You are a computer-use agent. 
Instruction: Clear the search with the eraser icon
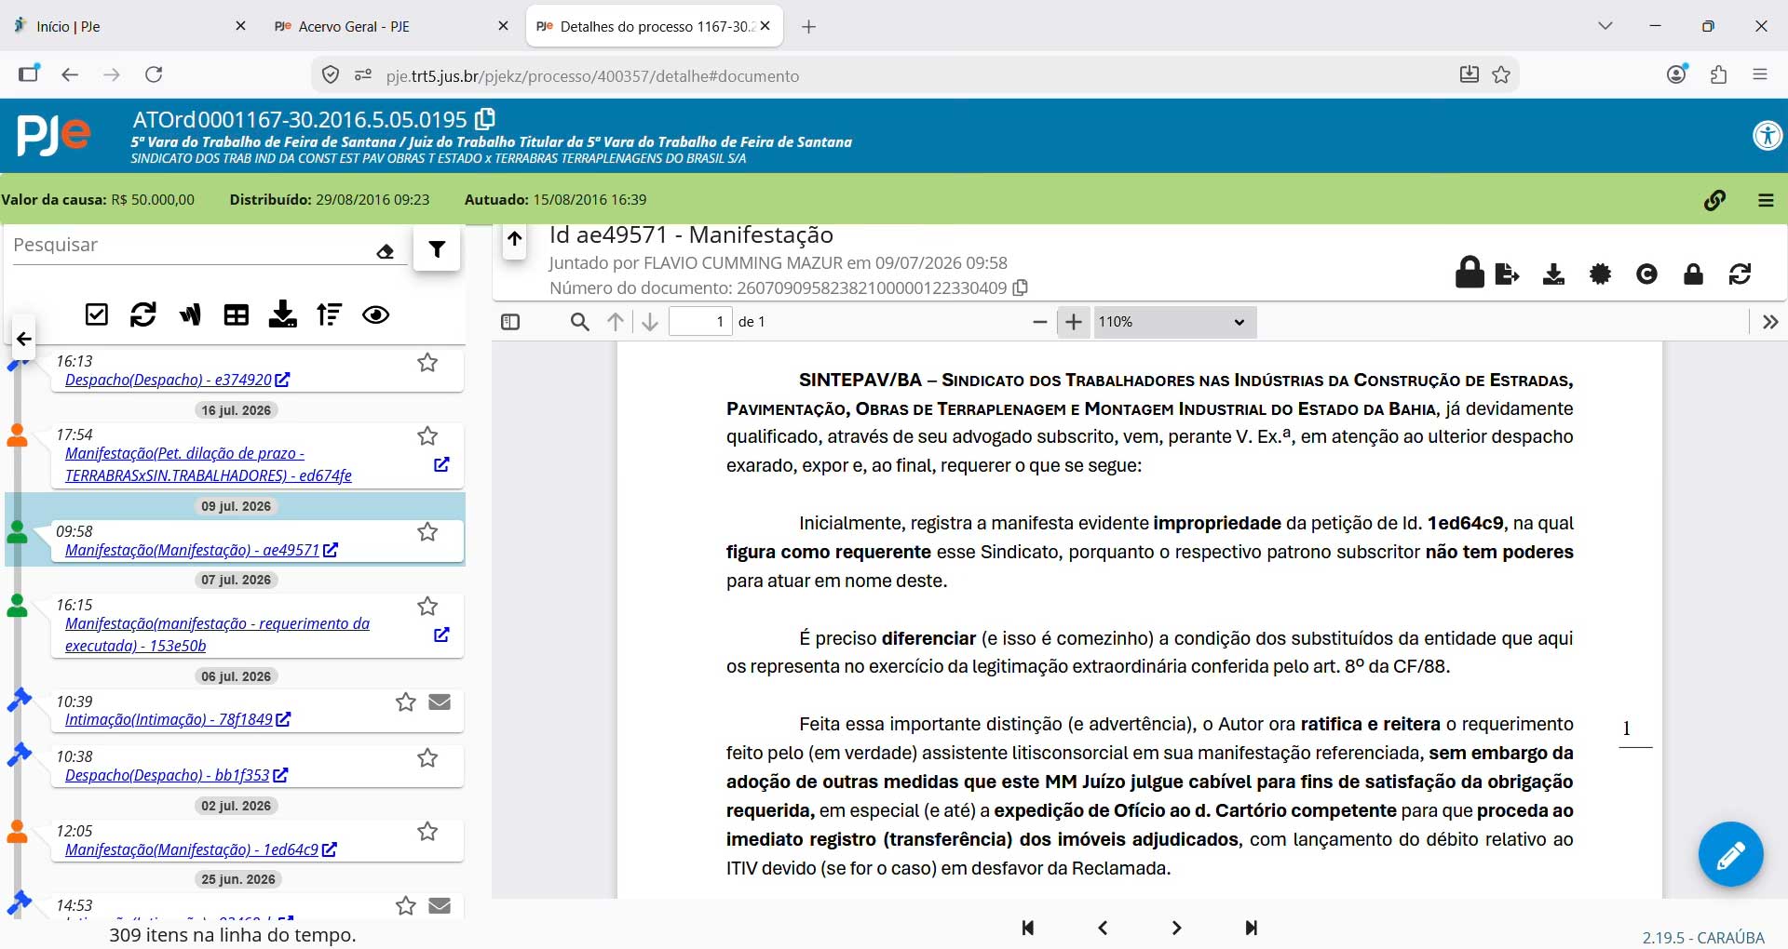(386, 251)
